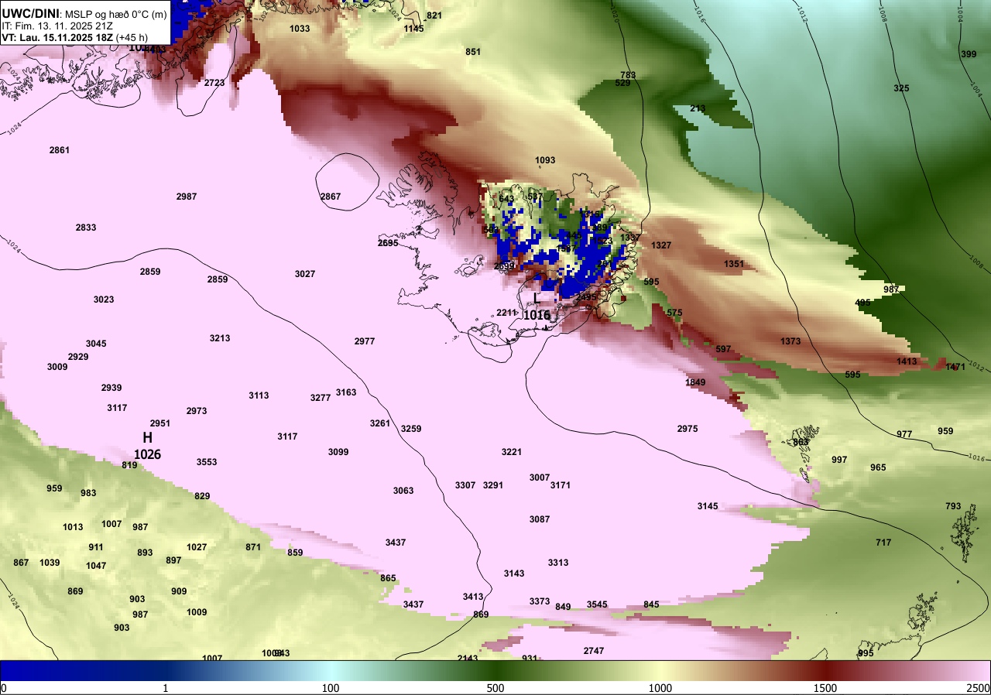This screenshot has width=991, height=695.
Task: Click the freezing level value 2747
Action: click(x=594, y=651)
